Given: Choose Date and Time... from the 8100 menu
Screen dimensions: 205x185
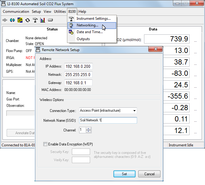Looking at the screenshot, I should (x=92, y=32).
